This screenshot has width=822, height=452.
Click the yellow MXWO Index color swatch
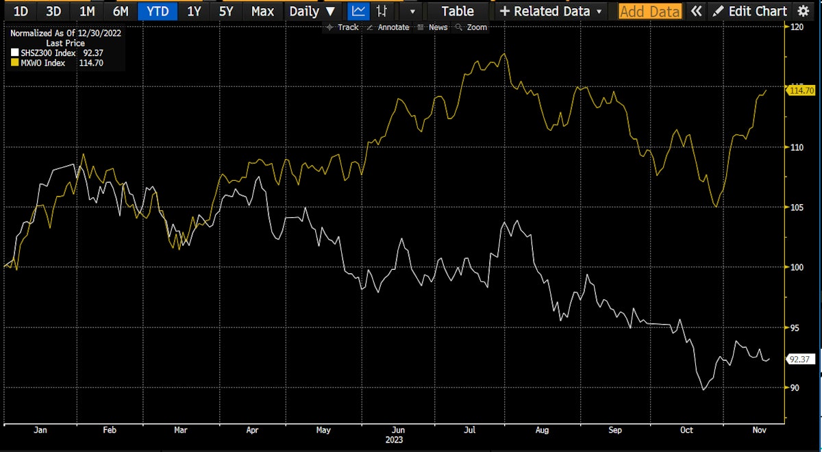pos(14,63)
